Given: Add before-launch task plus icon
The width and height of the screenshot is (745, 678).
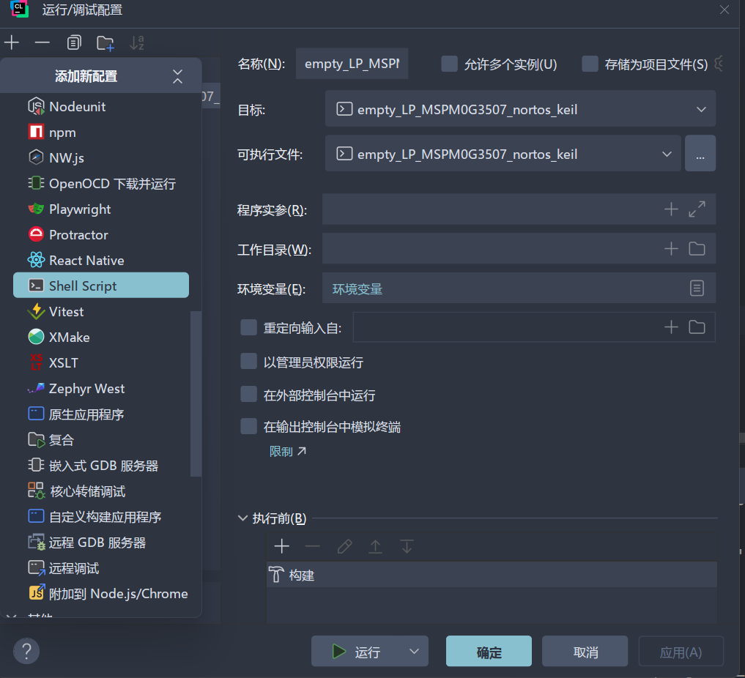Looking at the screenshot, I should [282, 546].
